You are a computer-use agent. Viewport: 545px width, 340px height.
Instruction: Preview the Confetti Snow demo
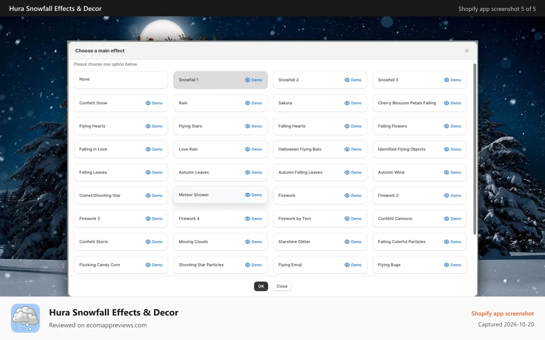click(154, 103)
